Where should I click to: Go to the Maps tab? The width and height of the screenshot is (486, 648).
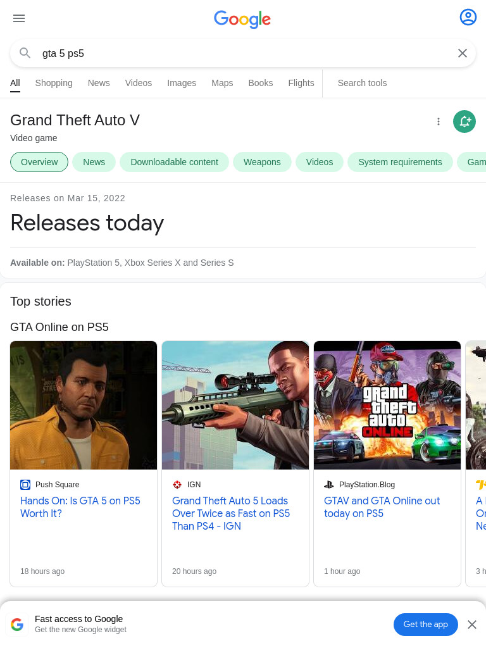tap(222, 83)
